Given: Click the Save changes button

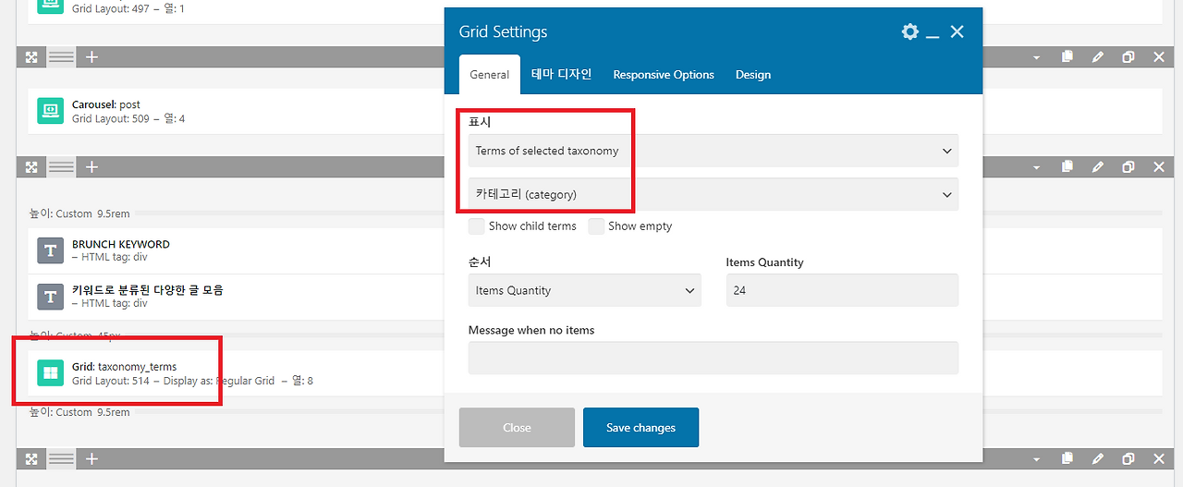Looking at the screenshot, I should pos(640,428).
